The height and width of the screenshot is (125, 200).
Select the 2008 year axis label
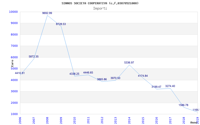[47, 120]
